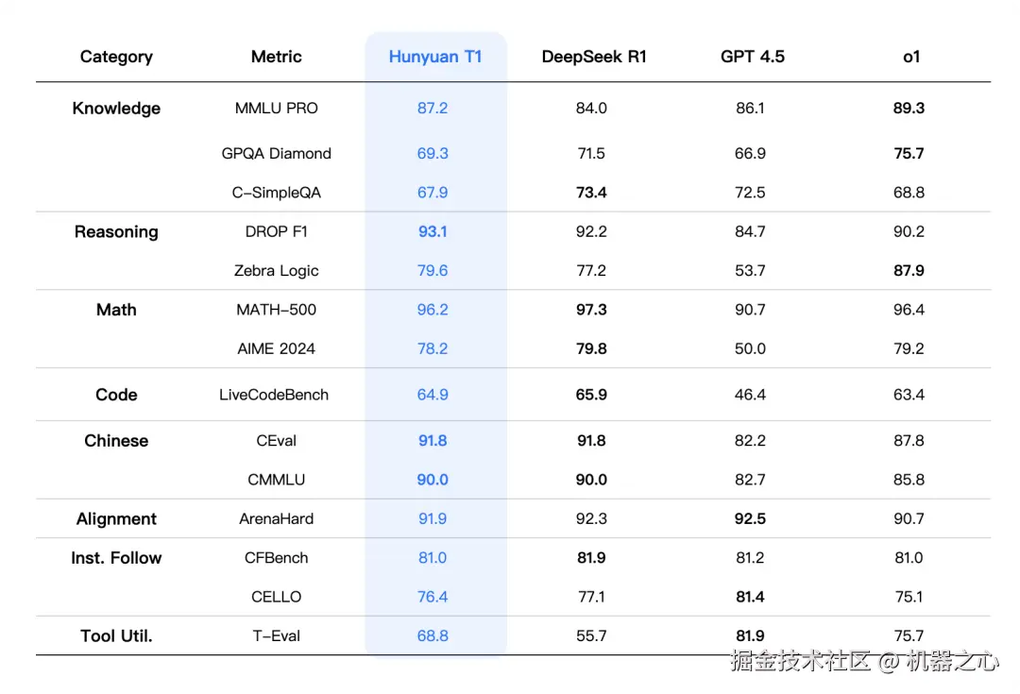This screenshot has height=694, width=1020.
Task: Click Hunyuan T1 T-Eval score 68.8
Action: (x=433, y=636)
